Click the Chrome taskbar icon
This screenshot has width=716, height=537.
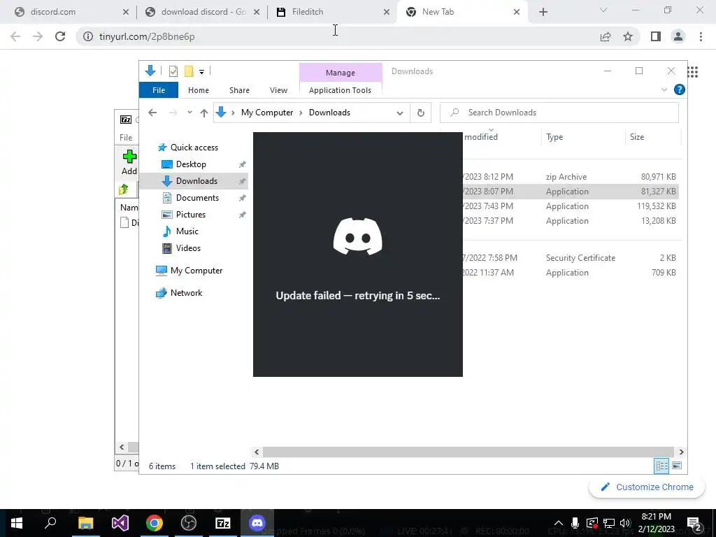155,523
